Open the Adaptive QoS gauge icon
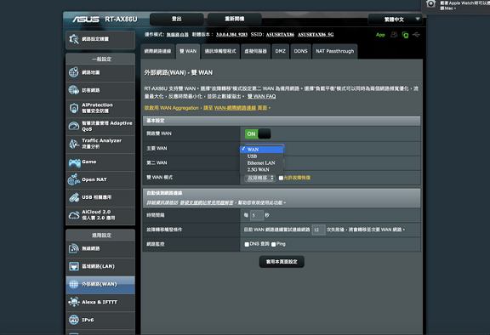Screen dimensions: 490x335 (74, 126)
